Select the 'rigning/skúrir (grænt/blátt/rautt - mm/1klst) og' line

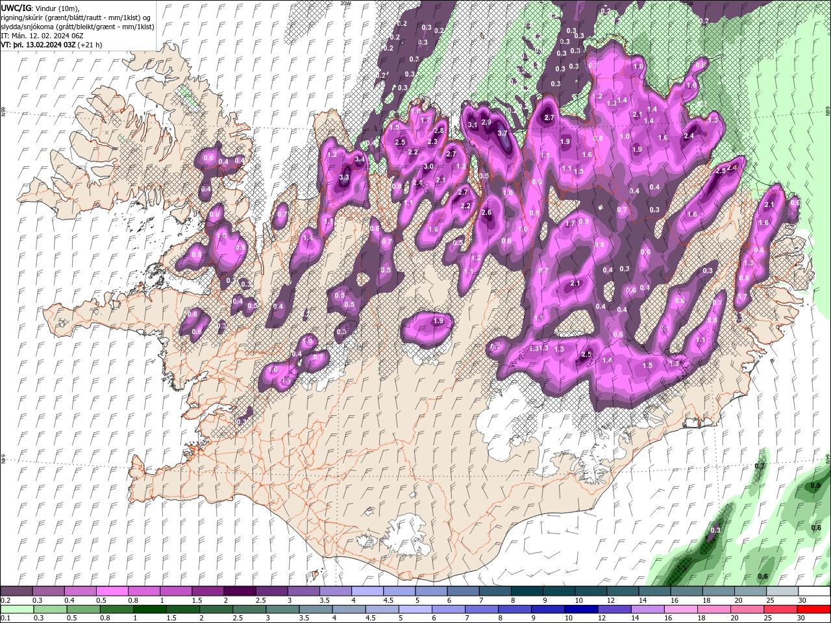[x=77, y=18]
